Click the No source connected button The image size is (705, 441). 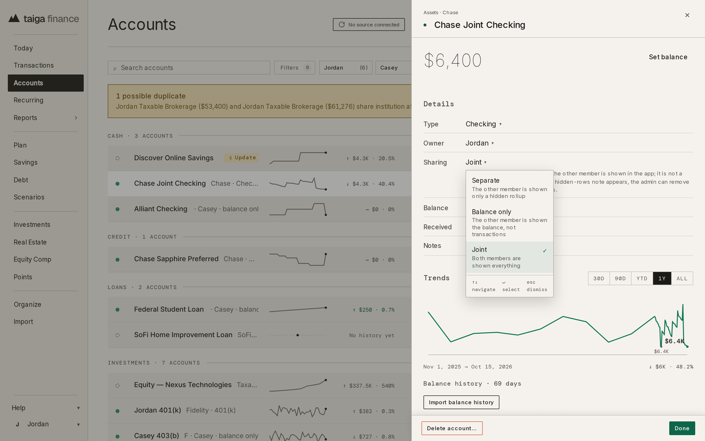(369, 24)
